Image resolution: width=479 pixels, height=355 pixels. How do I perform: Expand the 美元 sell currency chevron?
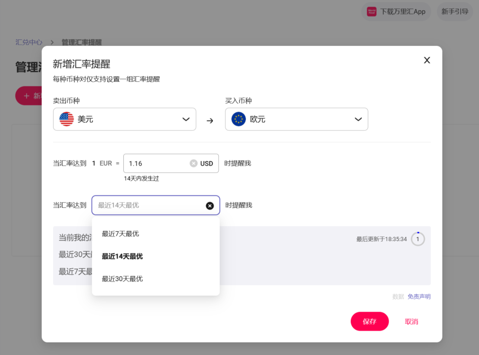click(186, 119)
